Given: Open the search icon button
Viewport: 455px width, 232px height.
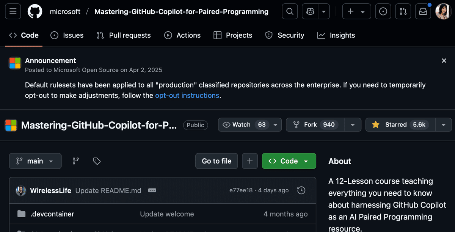Looking at the screenshot, I should pos(290,12).
